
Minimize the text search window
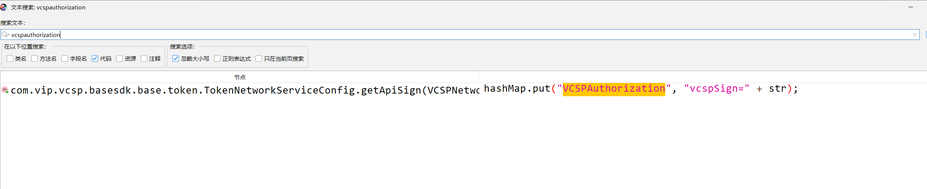[911, 7]
